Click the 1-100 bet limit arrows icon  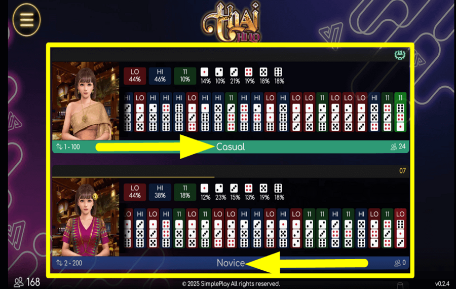point(59,147)
